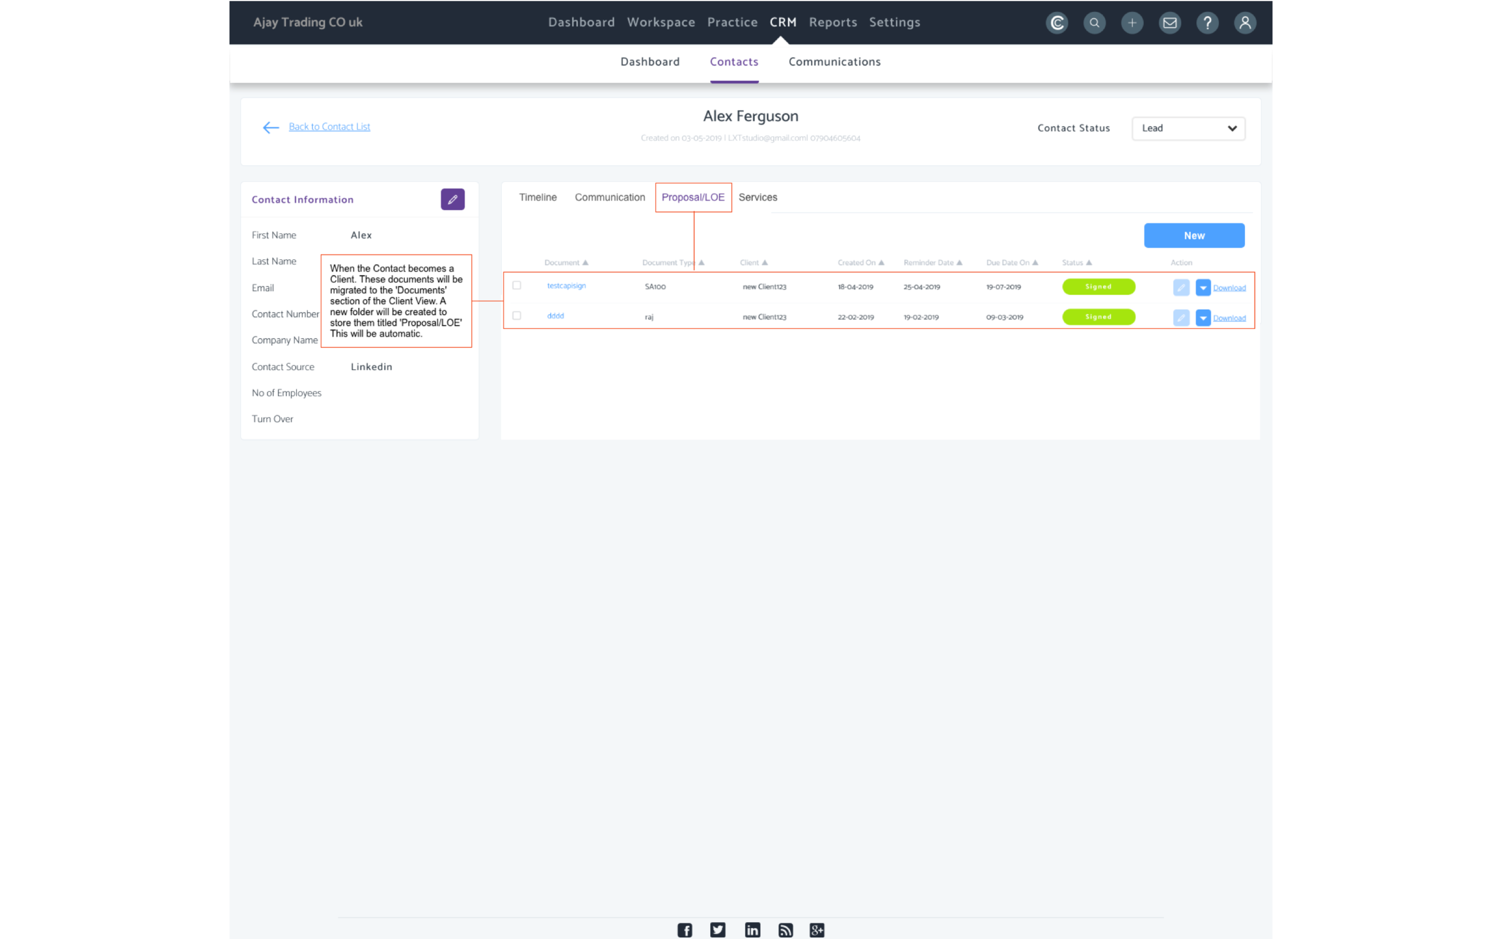The height and width of the screenshot is (939, 1502).
Task: Open the Reports menu in the navigation bar
Action: pos(833,22)
